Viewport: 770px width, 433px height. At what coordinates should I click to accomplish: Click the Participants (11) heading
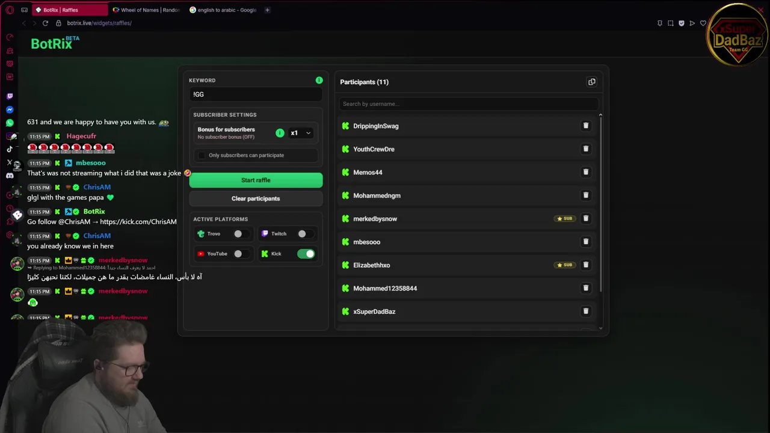(364, 82)
